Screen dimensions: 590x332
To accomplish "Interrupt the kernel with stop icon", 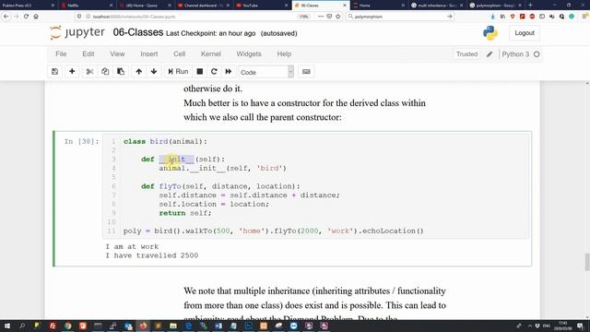I will pos(200,72).
